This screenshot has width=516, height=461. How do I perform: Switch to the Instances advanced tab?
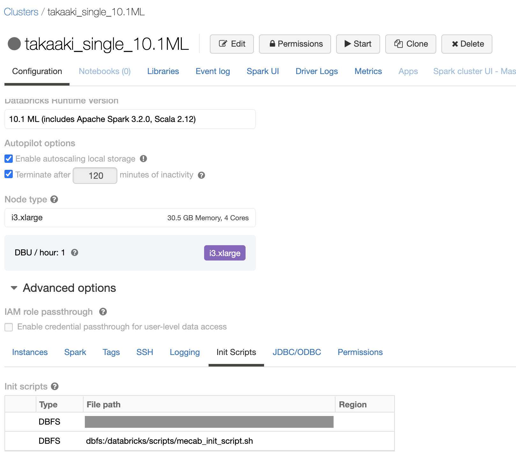point(30,352)
